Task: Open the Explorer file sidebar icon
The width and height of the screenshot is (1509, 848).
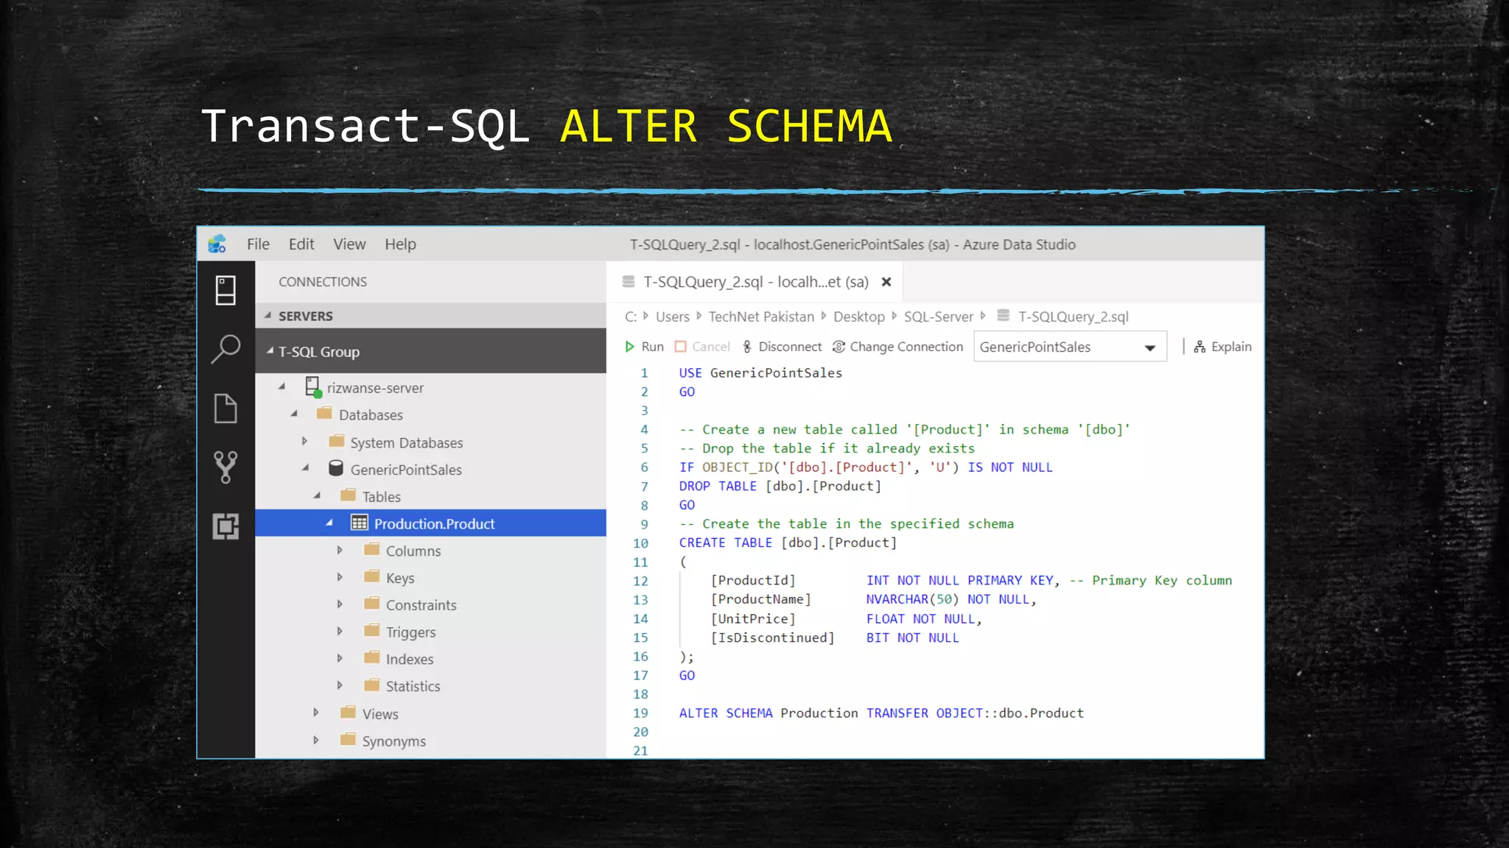Action: [225, 408]
